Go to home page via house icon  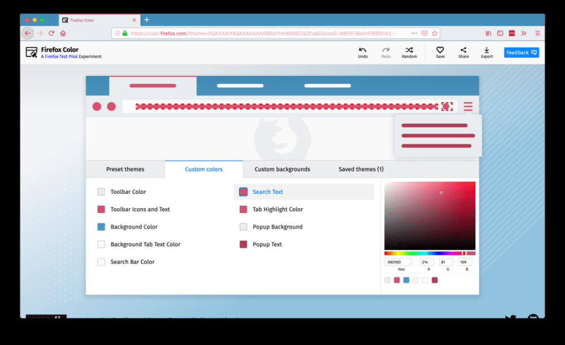(x=63, y=33)
